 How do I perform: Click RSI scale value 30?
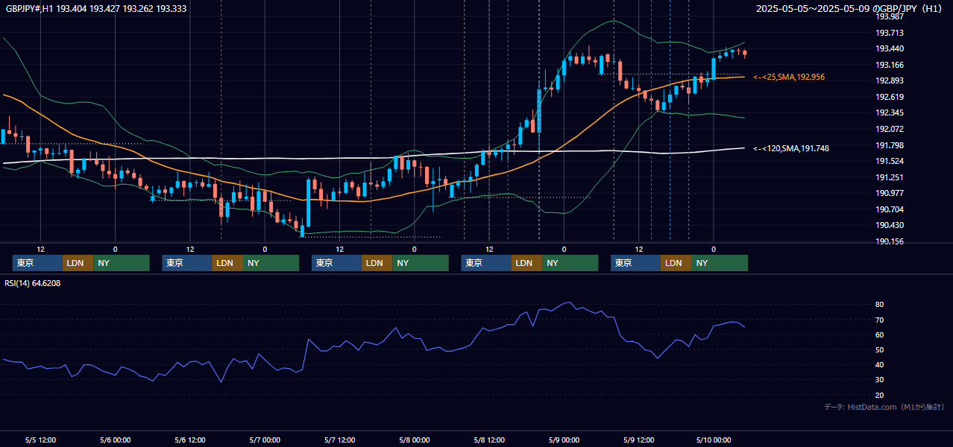[x=880, y=380]
